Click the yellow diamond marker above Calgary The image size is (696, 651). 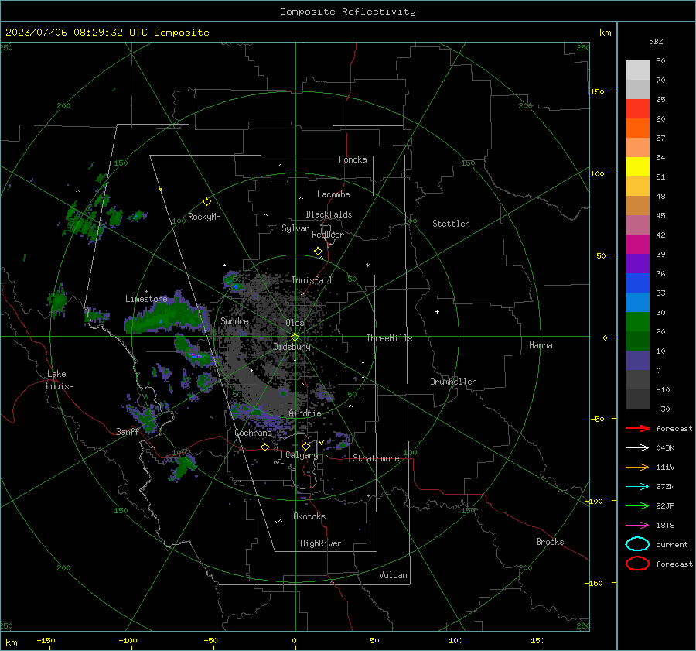[x=305, y=446]
